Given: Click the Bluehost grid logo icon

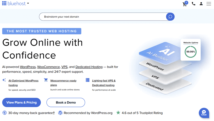Looking at the screenshot, I should tap(4, 3).
